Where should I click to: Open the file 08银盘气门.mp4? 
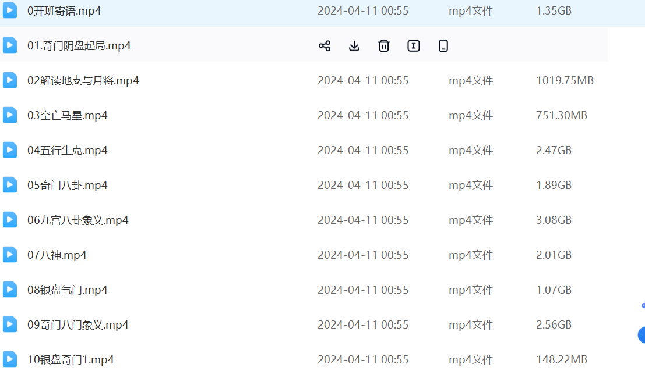[67, 290]
